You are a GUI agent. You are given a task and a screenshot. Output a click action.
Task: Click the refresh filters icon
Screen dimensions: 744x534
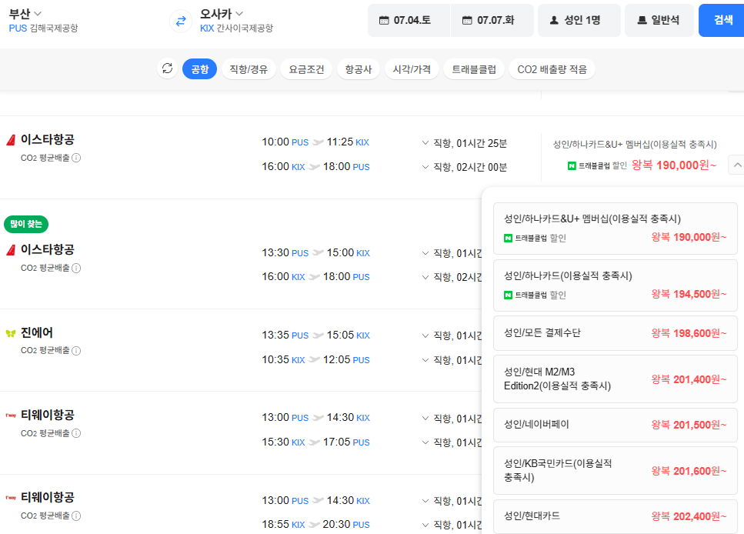[x=168, y=68]
